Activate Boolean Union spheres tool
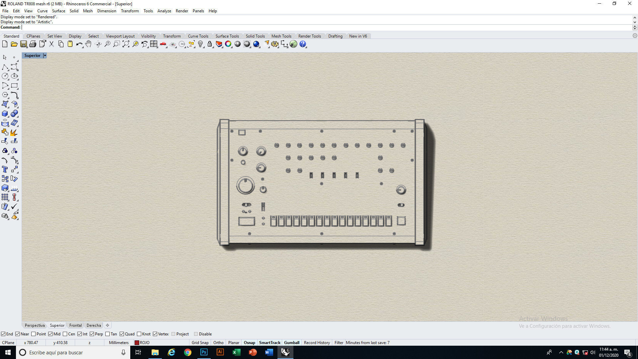The width and height of the screenshot is (638, 359). coord(14,114)
